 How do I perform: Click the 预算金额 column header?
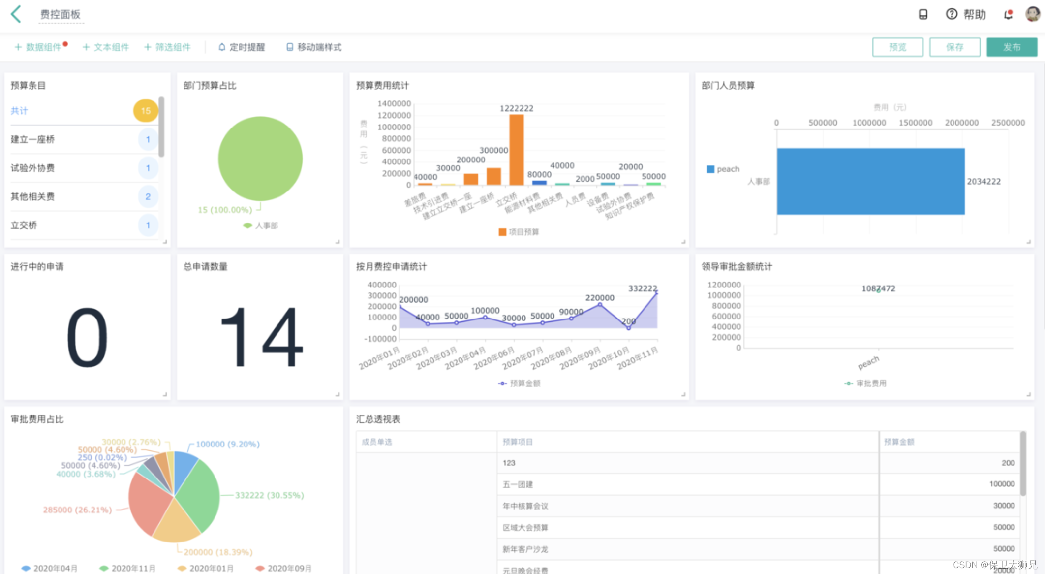(899, 442)
